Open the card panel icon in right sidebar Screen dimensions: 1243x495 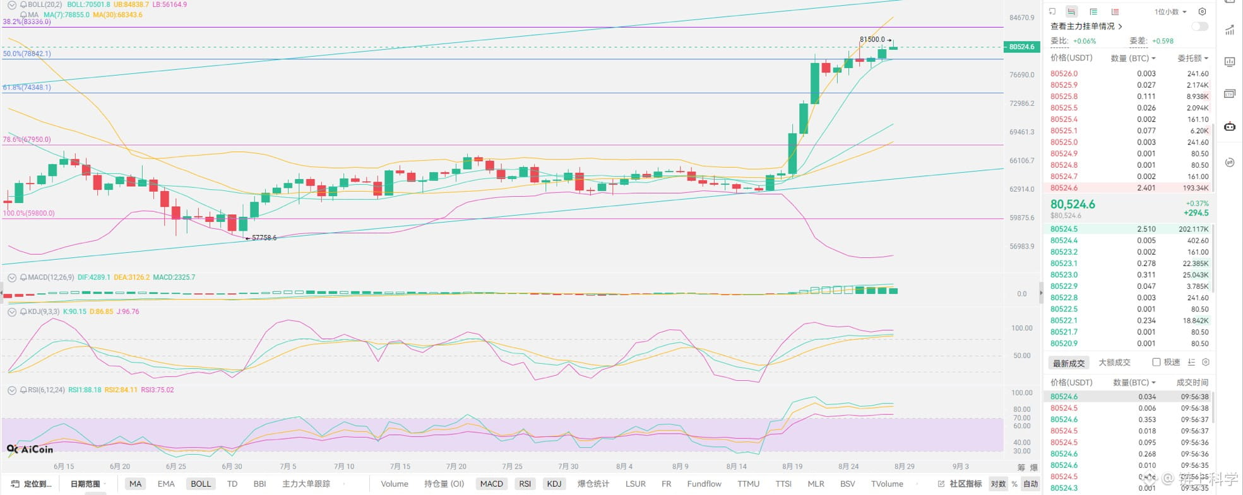click(x=1230, y=94)
